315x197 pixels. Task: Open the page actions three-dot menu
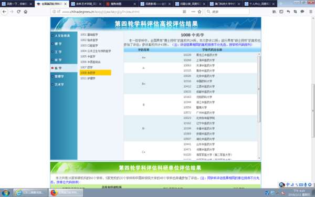click(193, 12)
